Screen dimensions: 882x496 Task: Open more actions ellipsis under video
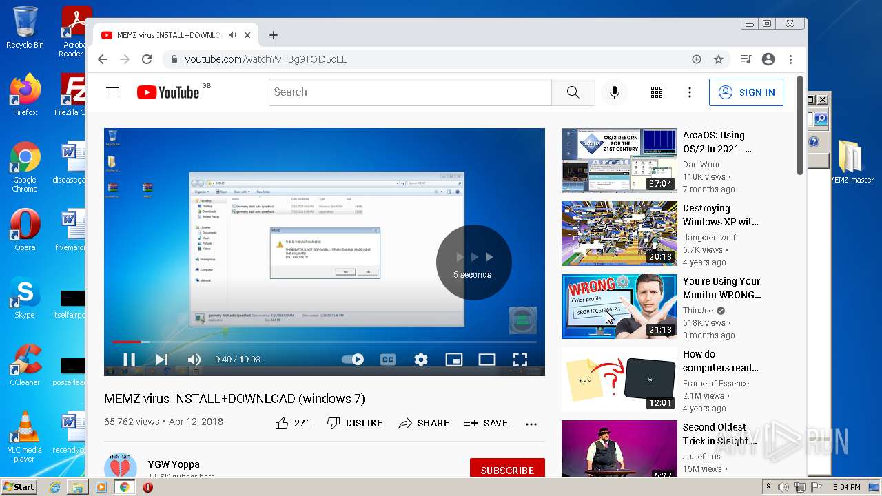click(x=531, y=424)
